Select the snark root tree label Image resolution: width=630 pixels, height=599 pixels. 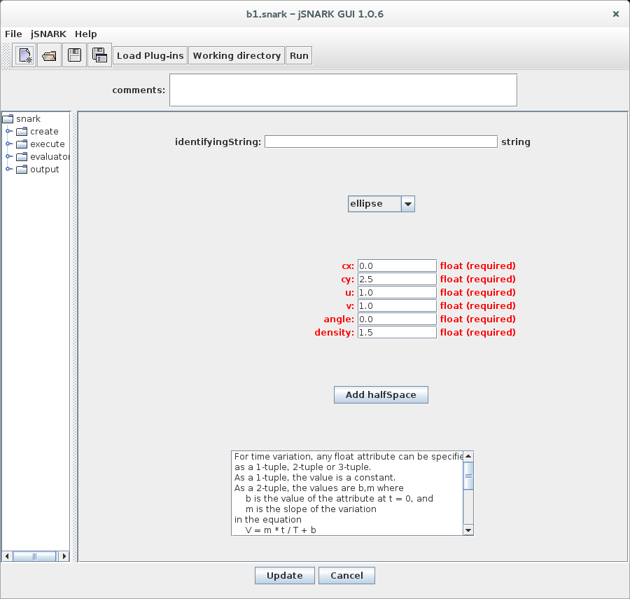(x=28, y=119)
